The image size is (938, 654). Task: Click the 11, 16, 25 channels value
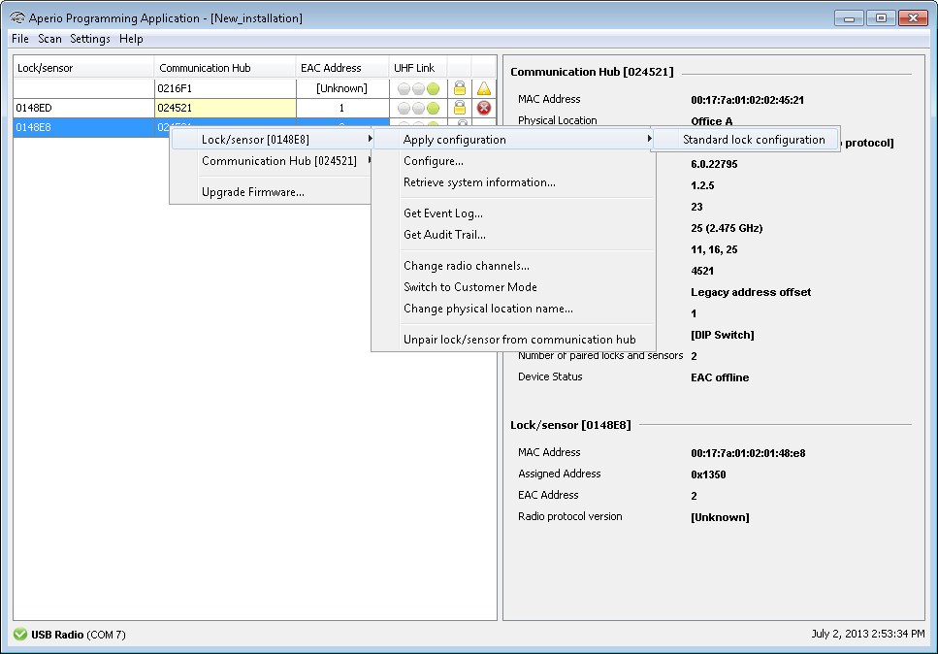pyautogui.click(x=714, y=249)
